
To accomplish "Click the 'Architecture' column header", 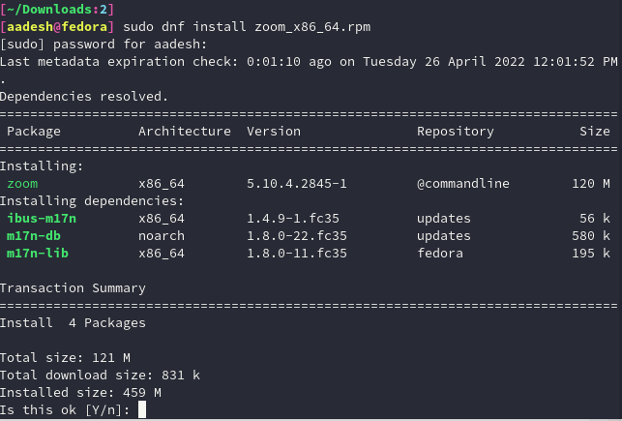I will (185, 131).
